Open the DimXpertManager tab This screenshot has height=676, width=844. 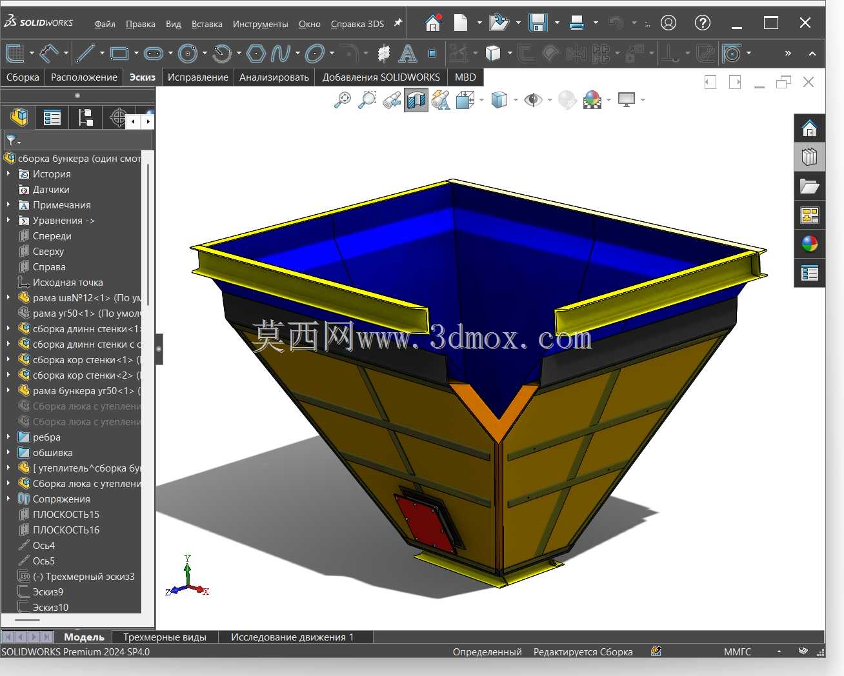[118, 117]
